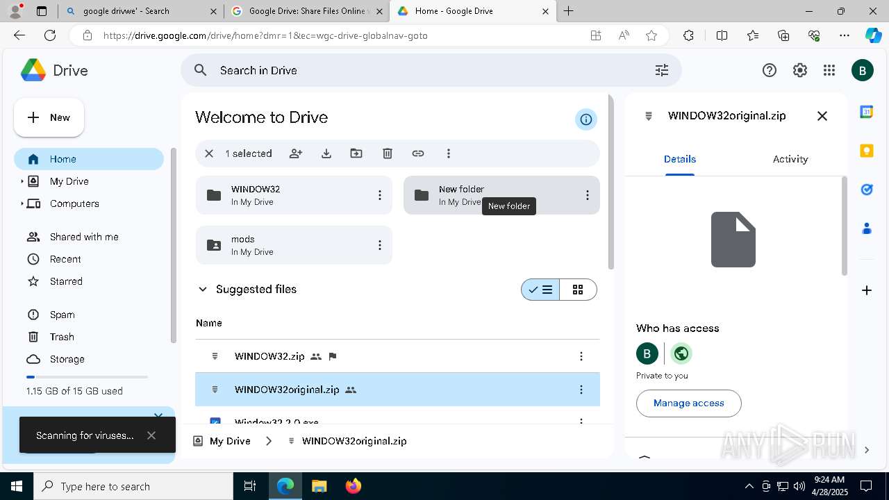The height and width of the screenshot is (500, 889).
Task: Expand My Drive tree arrow
Action: (x=22, y=181)
